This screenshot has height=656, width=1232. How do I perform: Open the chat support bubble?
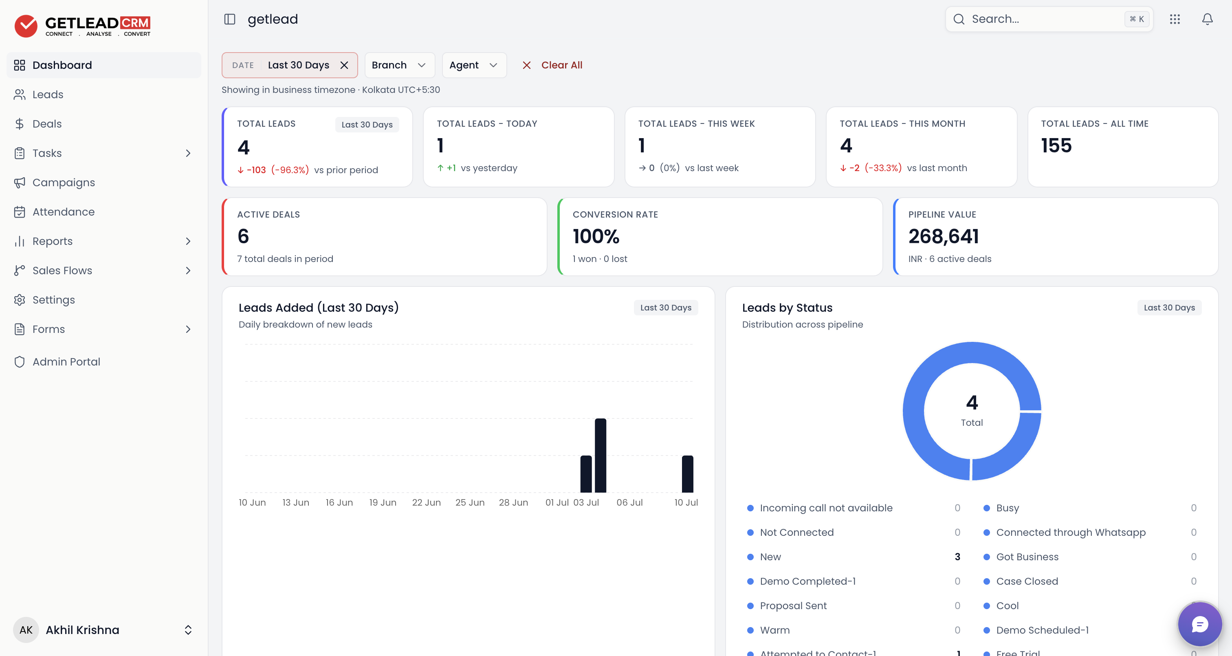click(x=1199, y=624)
